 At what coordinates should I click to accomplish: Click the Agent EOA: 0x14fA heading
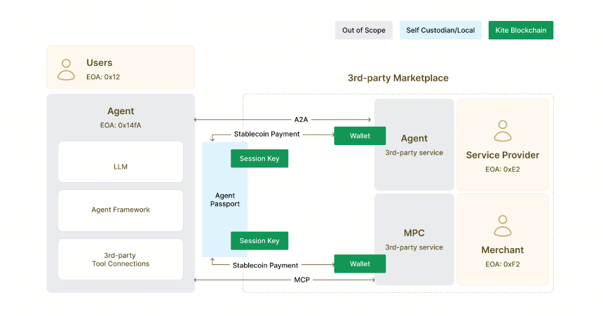click(121, 118)
